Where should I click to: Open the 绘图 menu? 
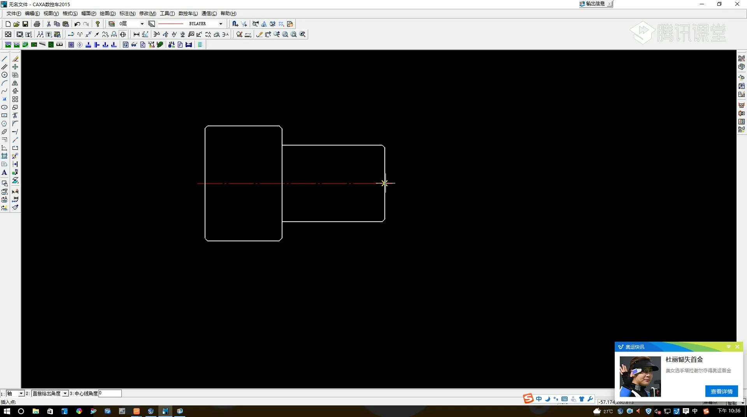pyautogui.click(x=107, y=14)
